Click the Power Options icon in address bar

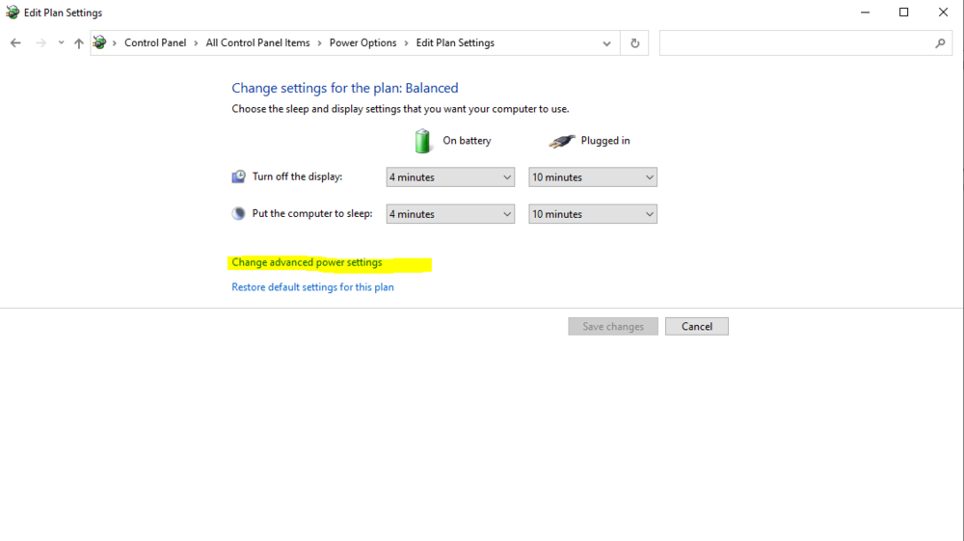coord(99,42)
